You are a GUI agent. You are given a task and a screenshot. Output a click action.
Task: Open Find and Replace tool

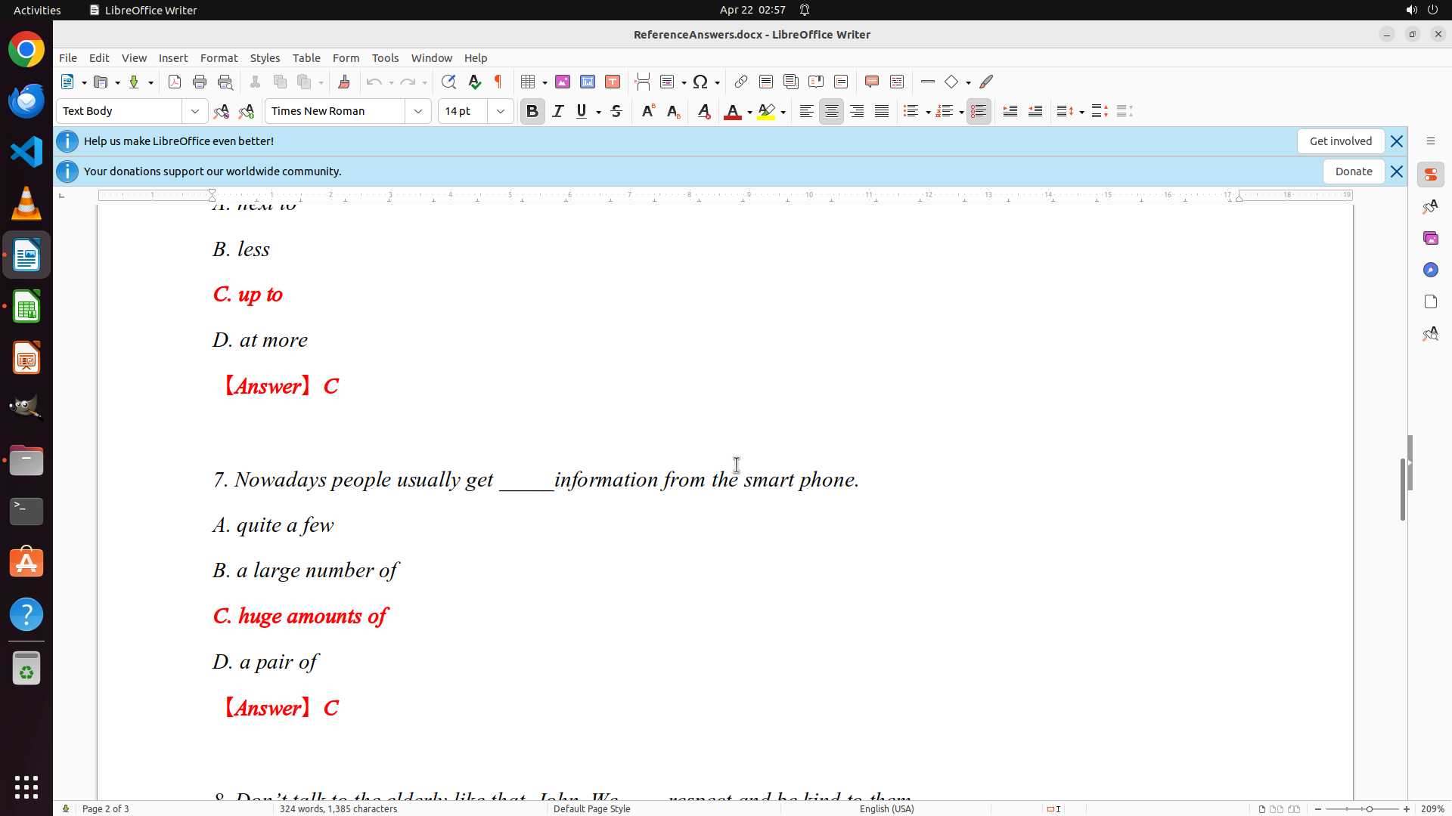tap(448, 82)
